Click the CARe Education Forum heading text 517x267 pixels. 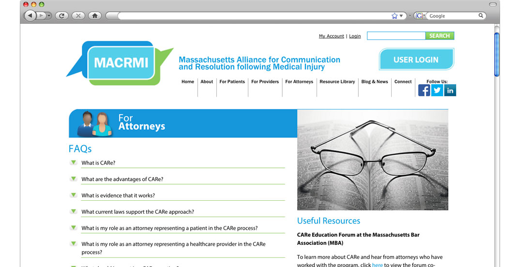tap(358, 239)
